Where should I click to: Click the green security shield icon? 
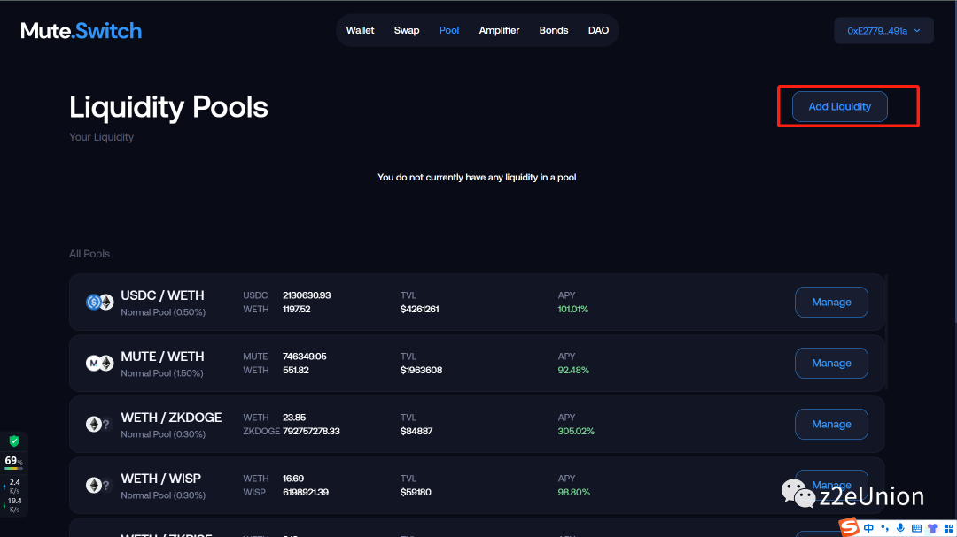[x=13, y=441]
